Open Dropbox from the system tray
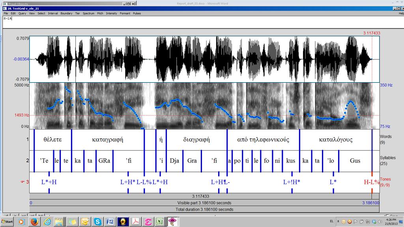Screen dimensions: 404x227 (x=374, y=221)
